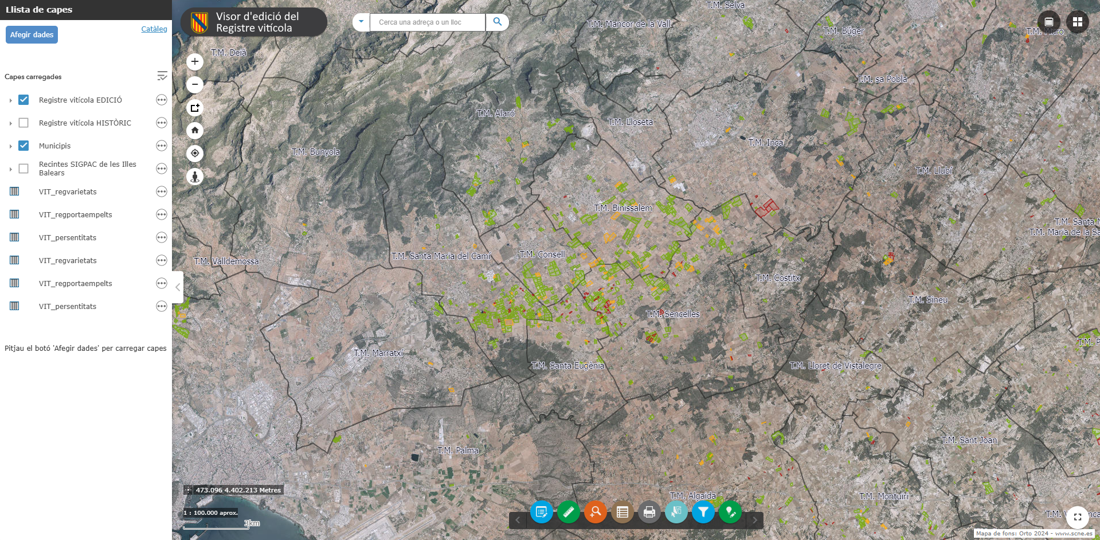Open the basemap gallery grid icon
The image size is (1100, 540).
pyautogui.click(x=1077, y=22)
